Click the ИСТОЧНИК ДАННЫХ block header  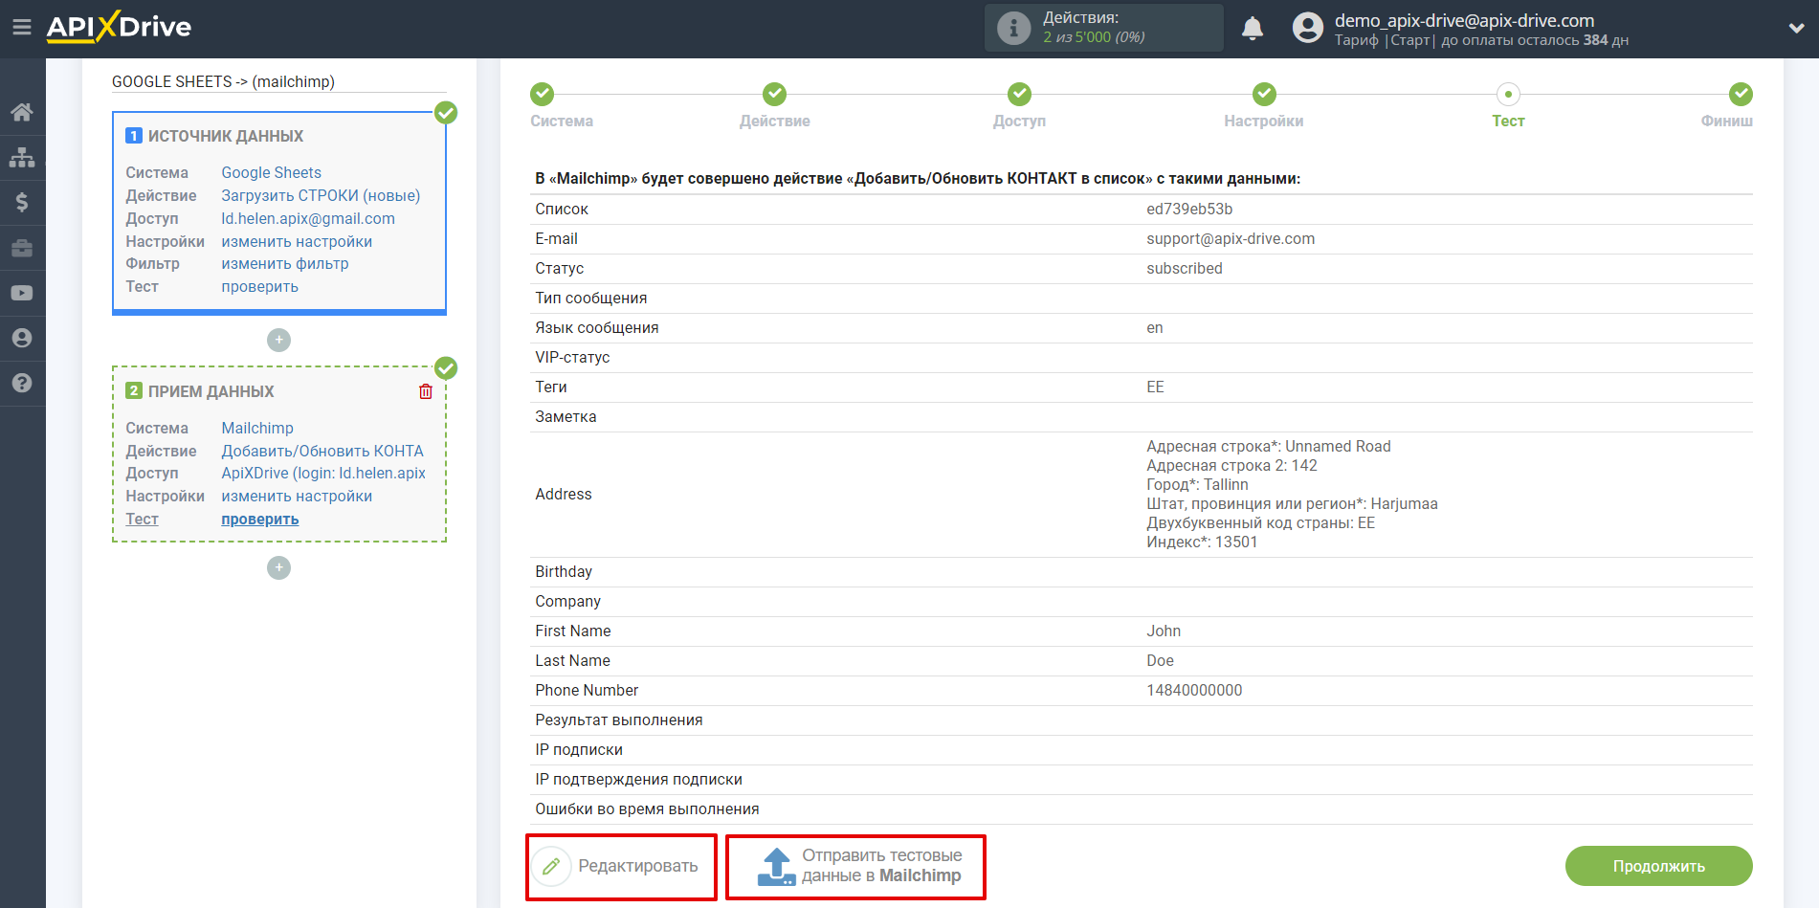(x=226, y=136)
